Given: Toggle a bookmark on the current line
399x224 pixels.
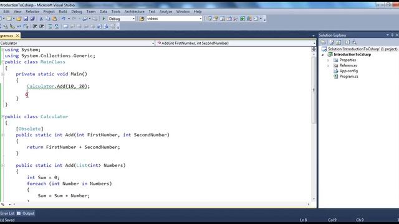Looking at the screenshot, I should click(65, 26).
